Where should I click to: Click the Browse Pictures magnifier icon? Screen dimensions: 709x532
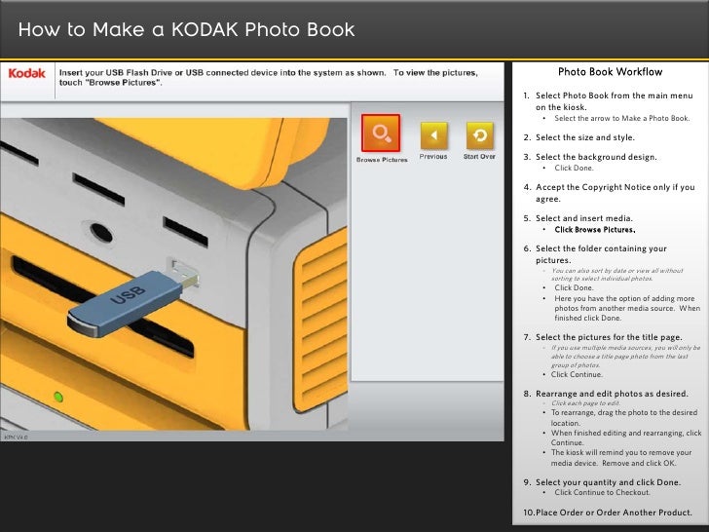click(381, 134)
